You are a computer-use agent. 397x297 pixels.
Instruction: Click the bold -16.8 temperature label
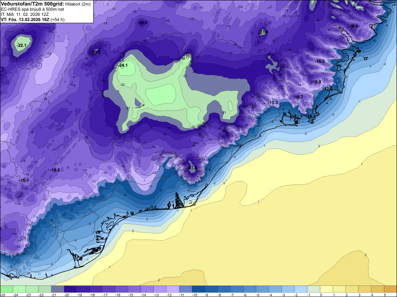coord(55,170)
